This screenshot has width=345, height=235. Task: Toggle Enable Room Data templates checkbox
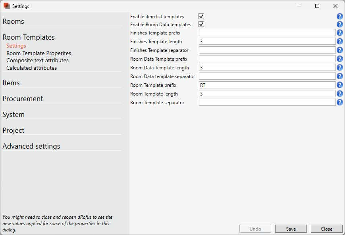point(201,25)
